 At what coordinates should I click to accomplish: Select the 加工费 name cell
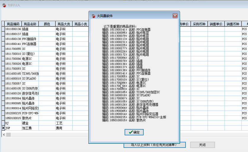click(30, 128)
